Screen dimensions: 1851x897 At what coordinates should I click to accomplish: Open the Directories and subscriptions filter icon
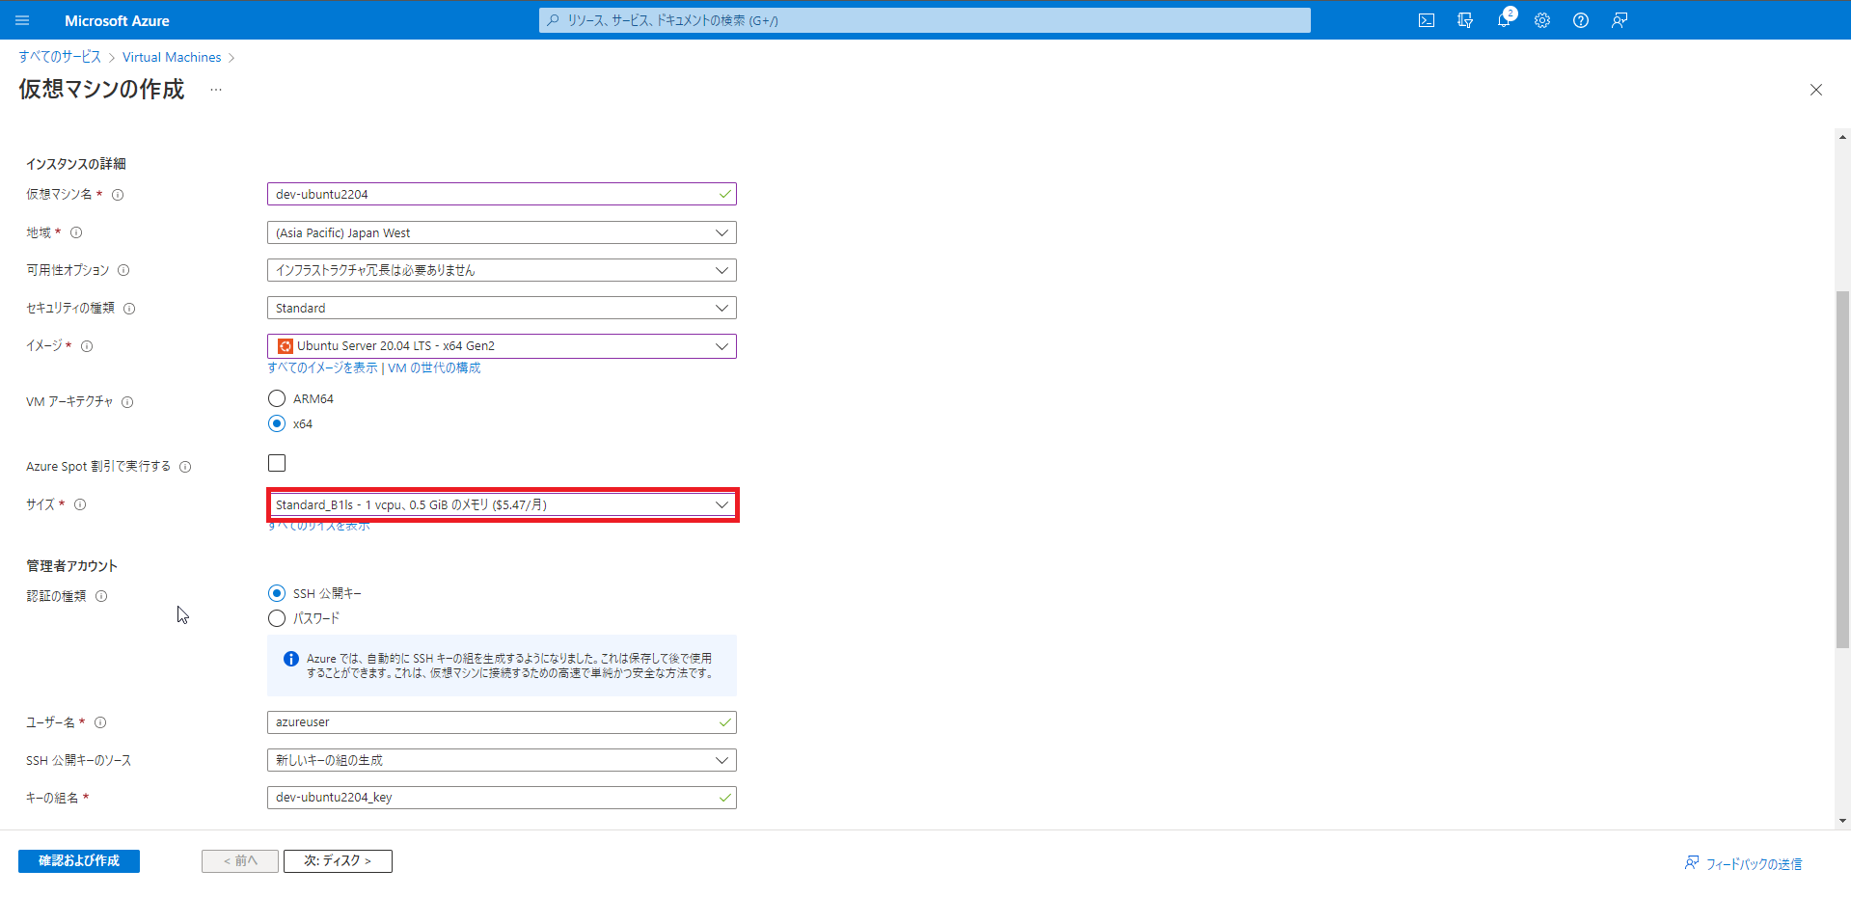1465,20
